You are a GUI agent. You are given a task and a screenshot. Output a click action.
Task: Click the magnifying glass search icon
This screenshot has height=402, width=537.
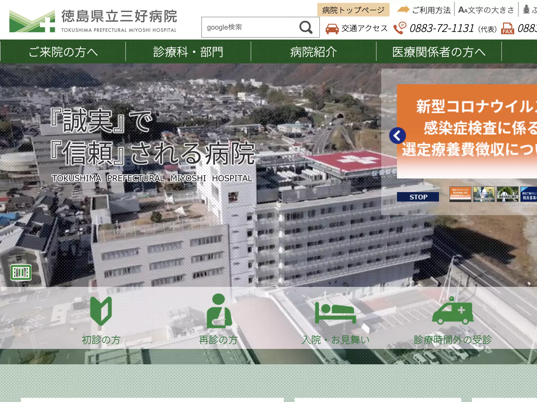click(x=306, y=27)
